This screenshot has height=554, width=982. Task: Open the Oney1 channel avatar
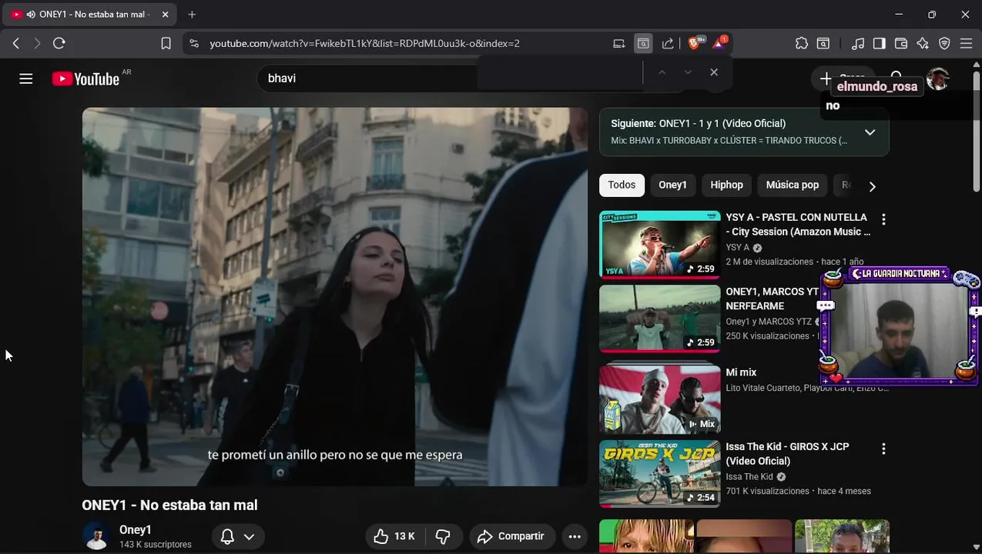click(96, 536)
